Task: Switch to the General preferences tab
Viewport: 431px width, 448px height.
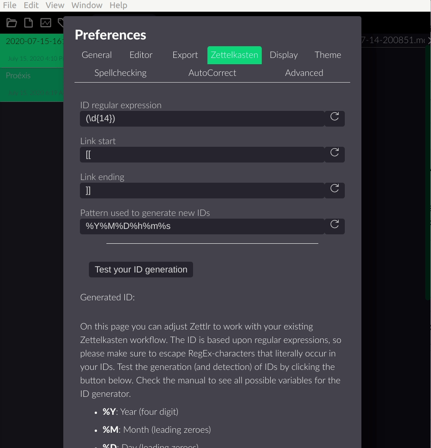Action: pos(97,55)
